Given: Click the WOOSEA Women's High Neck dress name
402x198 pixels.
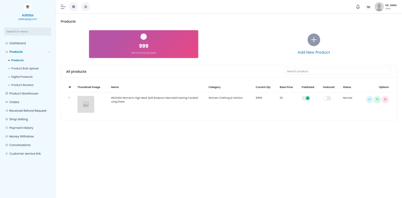Looking at the screenshot, I should [155, 100].
